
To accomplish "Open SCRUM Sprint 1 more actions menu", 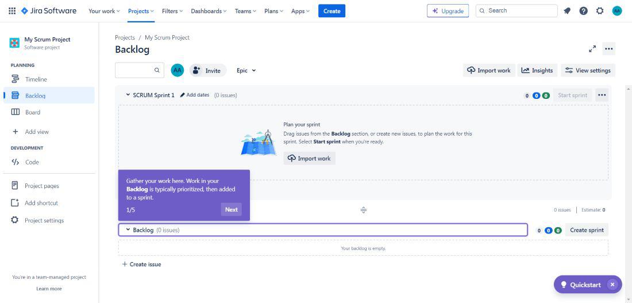I will pos(602,95).
